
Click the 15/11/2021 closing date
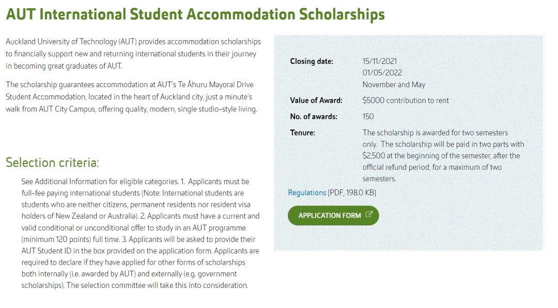coord(380,61)
